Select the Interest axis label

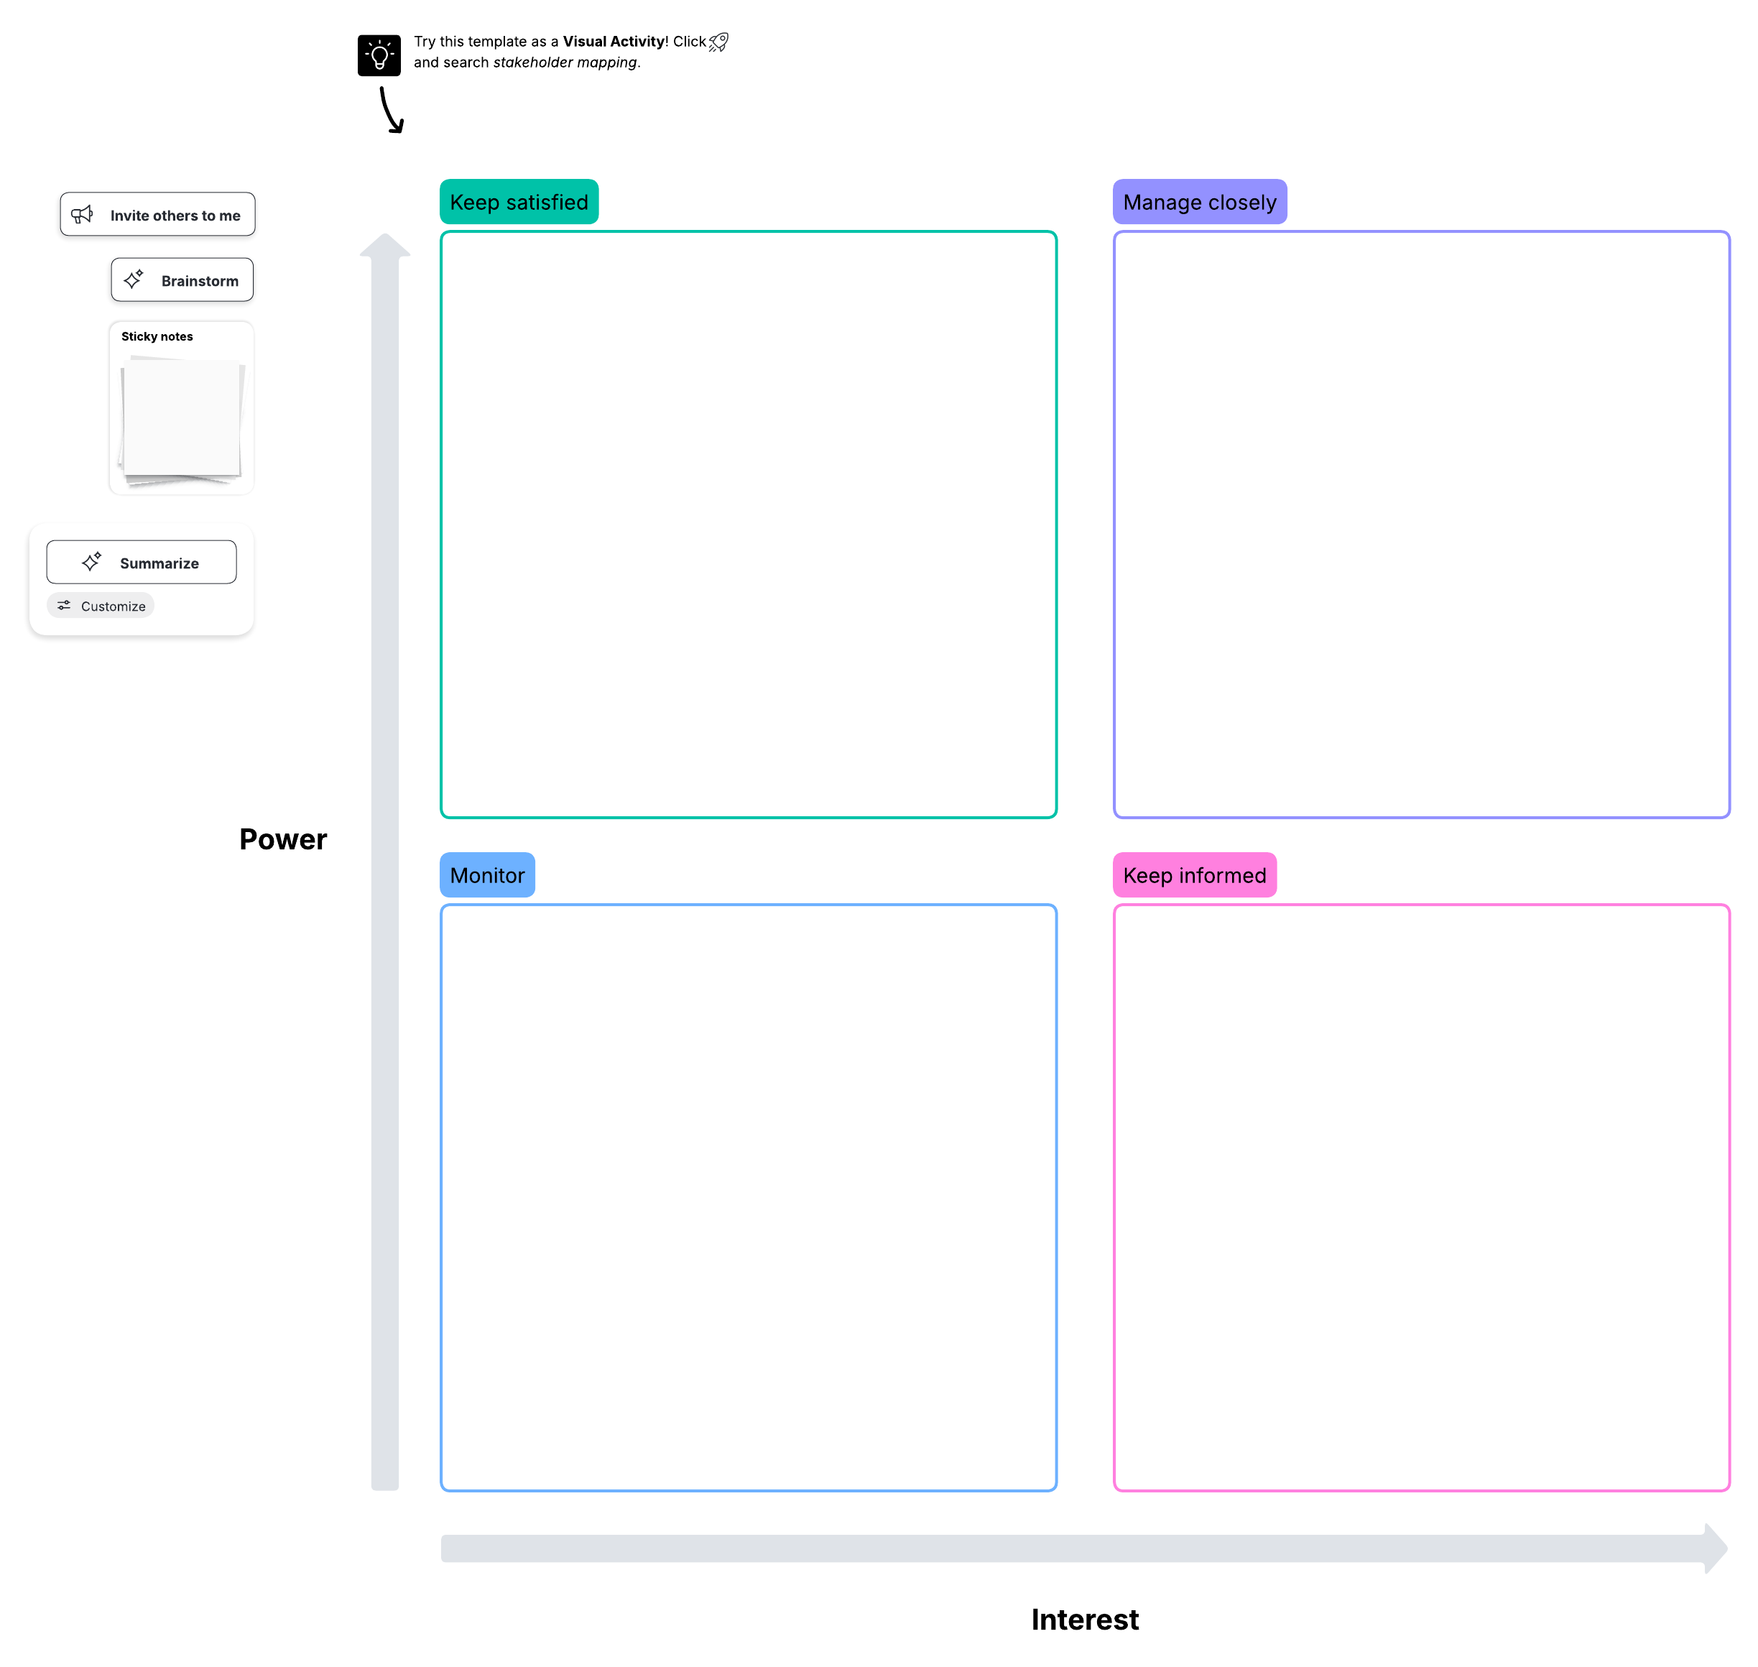point(1085,1619)
